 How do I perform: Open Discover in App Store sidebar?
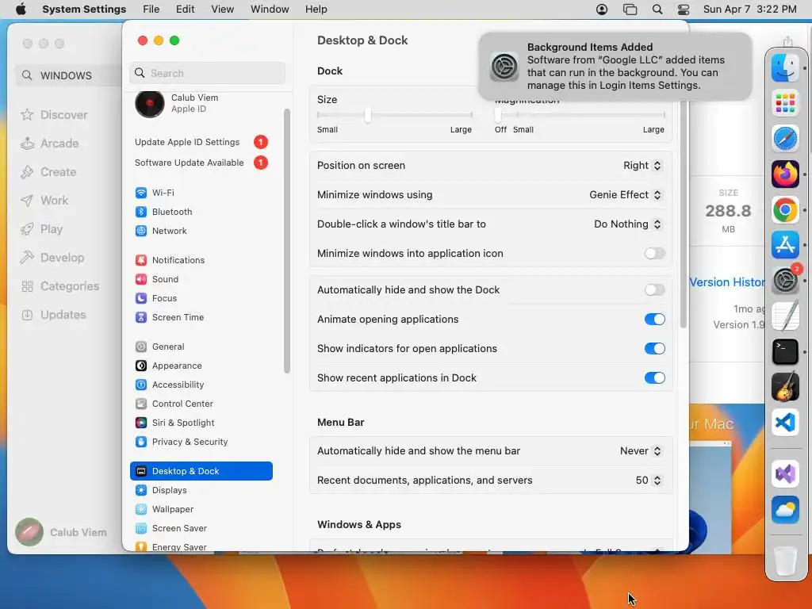[x=55, y=114]
